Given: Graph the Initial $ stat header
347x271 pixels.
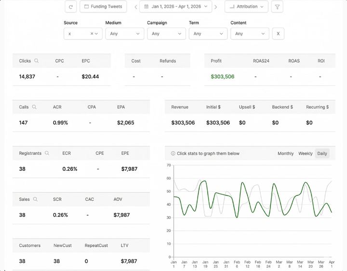Looking at the screenshot, I should (x=214, y=107).
